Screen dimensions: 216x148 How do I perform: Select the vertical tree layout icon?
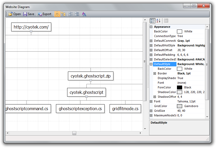coord(57,14)
